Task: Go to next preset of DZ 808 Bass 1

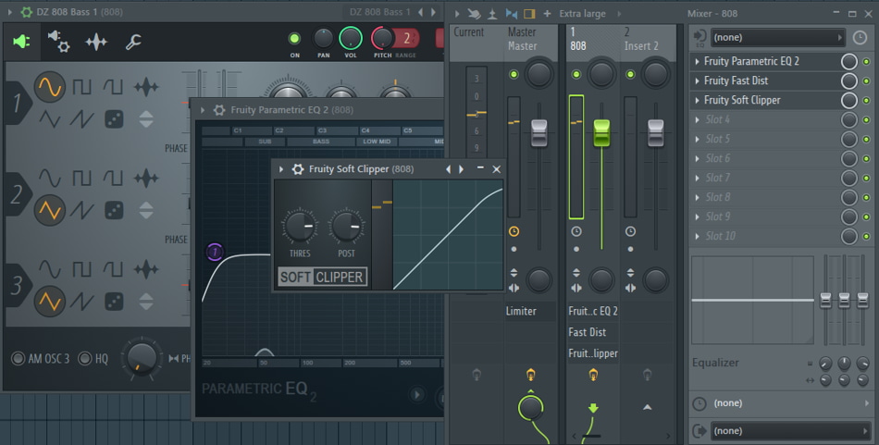Action: 433,12
